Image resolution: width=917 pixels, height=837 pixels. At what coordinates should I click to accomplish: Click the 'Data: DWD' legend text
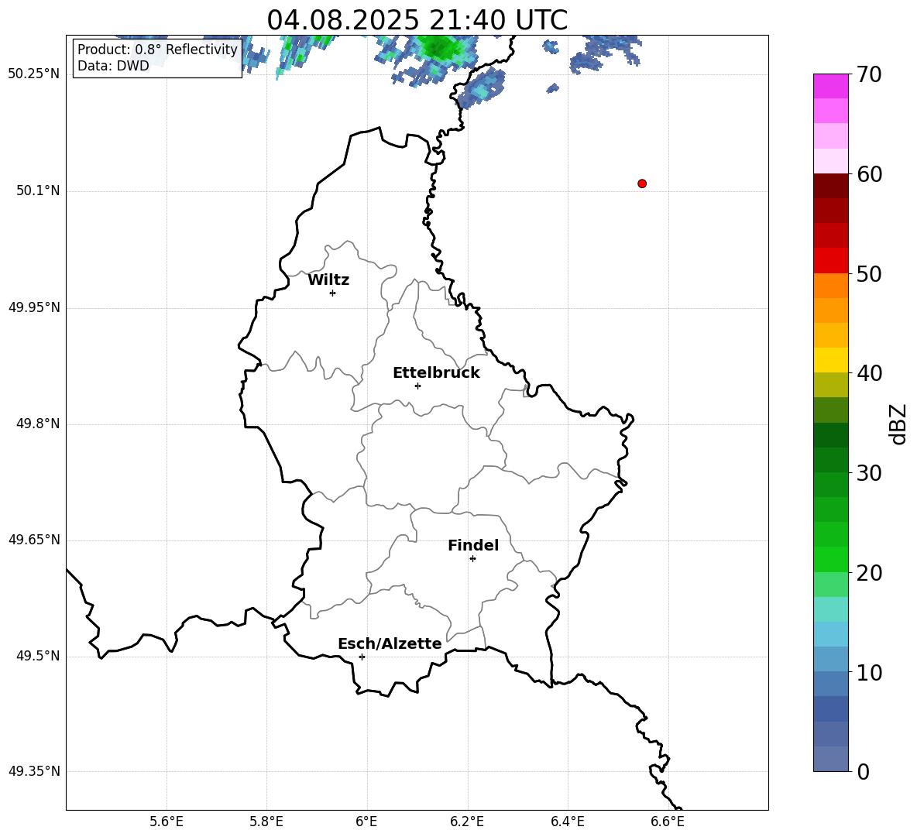113,66
